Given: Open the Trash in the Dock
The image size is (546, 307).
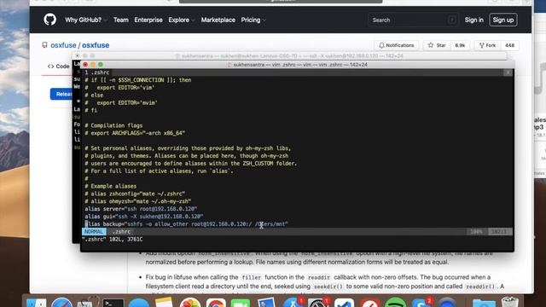Looking at the screenshot, I should (x=510, y=302).
